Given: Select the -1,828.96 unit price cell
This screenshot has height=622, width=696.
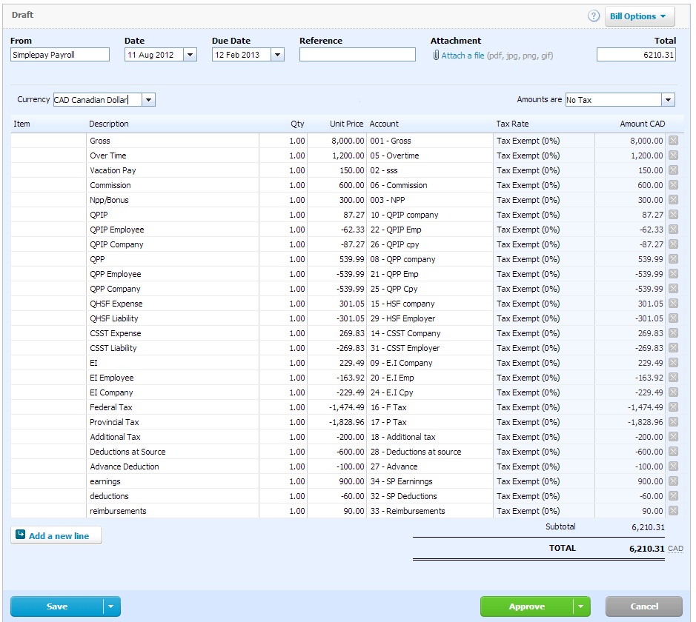Looking at the screenshot, I should click(337, 422).
